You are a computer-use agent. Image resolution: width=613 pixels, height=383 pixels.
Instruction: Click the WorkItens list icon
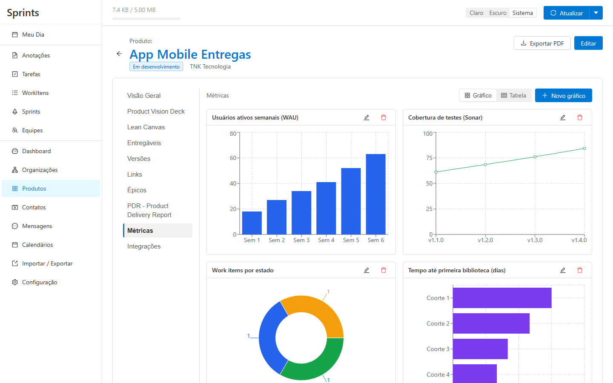pos(15,93)
